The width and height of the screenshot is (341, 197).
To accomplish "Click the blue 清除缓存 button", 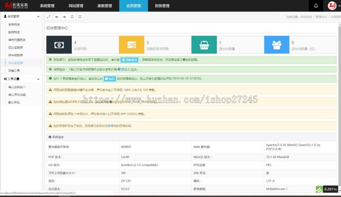I will pyautogui.click(x=130, y=60).
